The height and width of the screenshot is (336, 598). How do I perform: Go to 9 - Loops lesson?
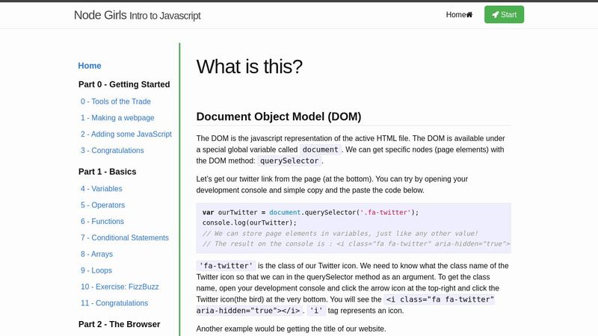click(96, 271)
